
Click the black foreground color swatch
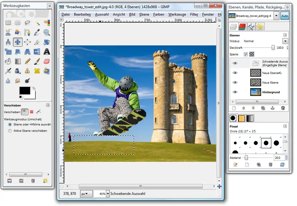tap(25, 91)
